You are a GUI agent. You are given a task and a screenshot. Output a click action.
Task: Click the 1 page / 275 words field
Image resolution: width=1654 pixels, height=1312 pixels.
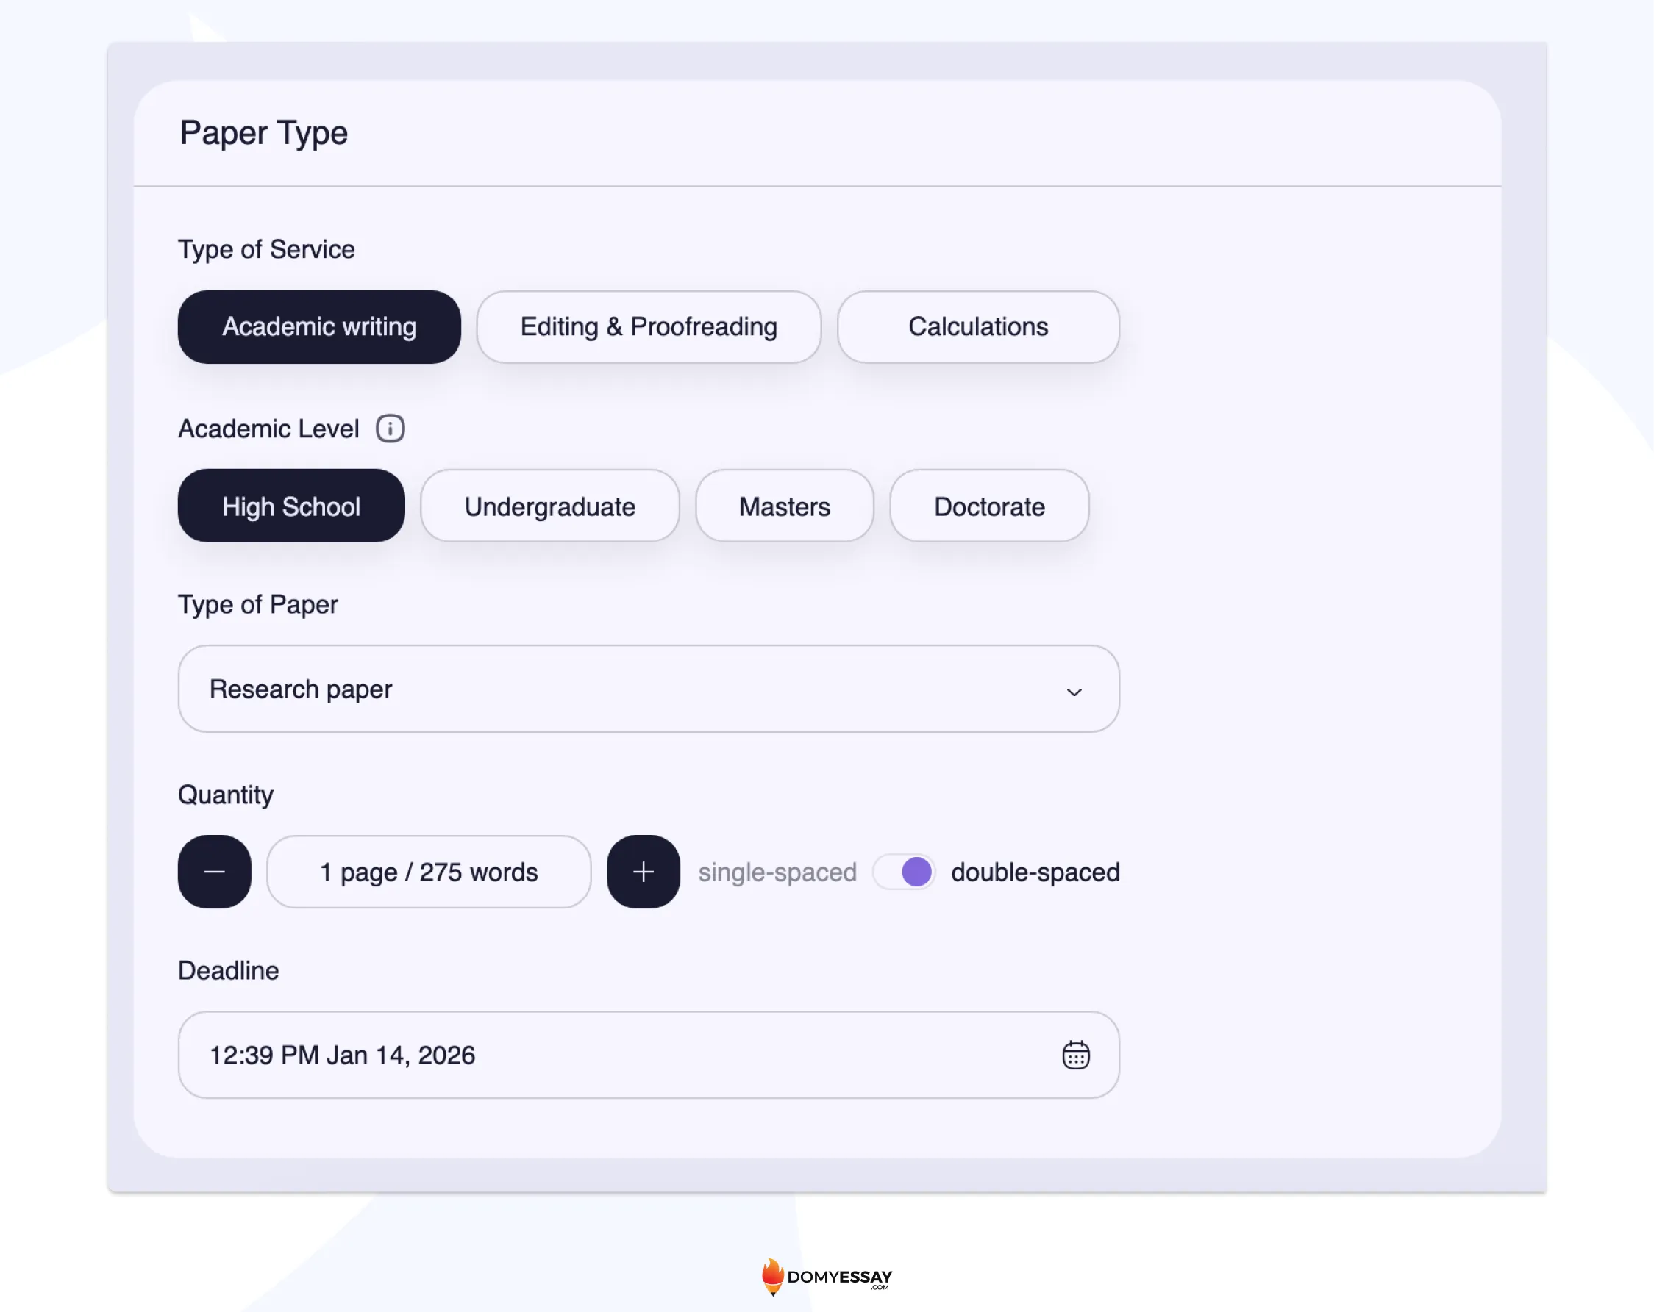pyautogui.click(x=428, y=872)
